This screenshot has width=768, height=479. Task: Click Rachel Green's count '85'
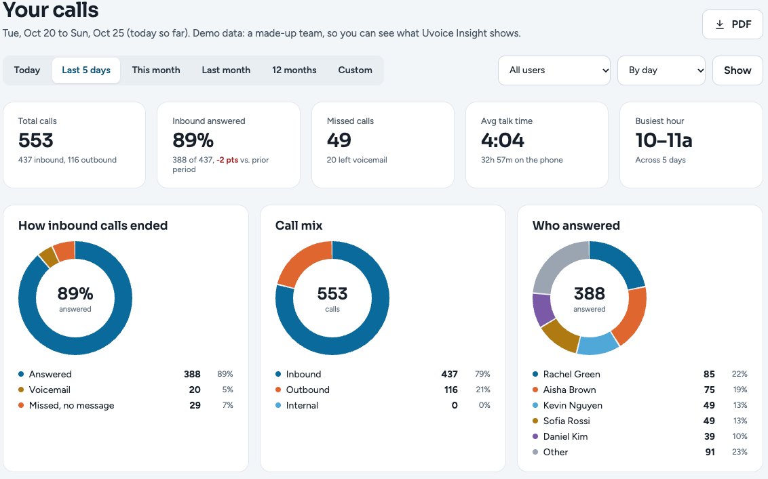tap(709, 374)
